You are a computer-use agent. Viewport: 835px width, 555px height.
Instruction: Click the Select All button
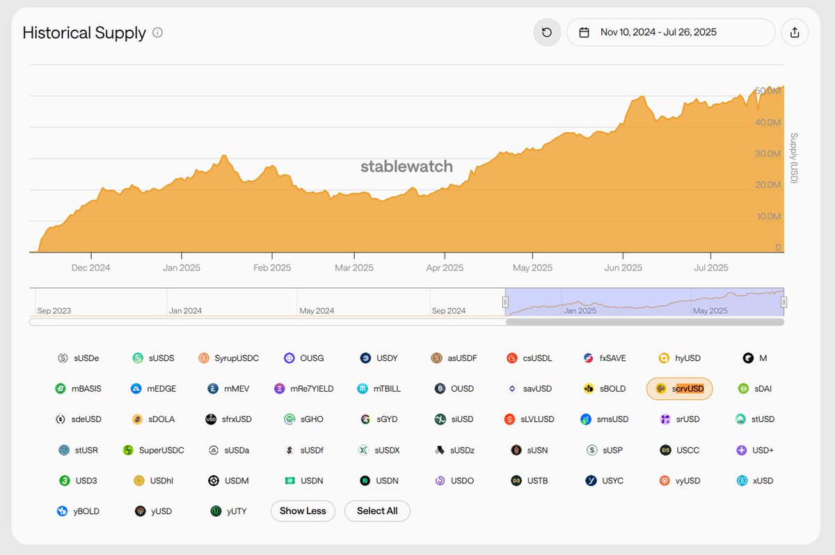click(377, 511)
